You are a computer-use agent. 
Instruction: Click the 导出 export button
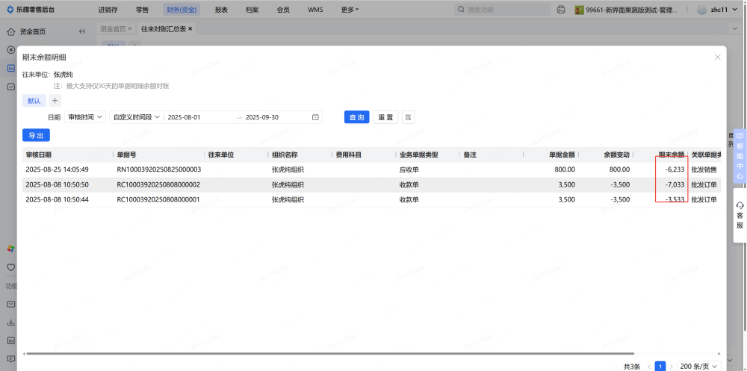point(36,135)
